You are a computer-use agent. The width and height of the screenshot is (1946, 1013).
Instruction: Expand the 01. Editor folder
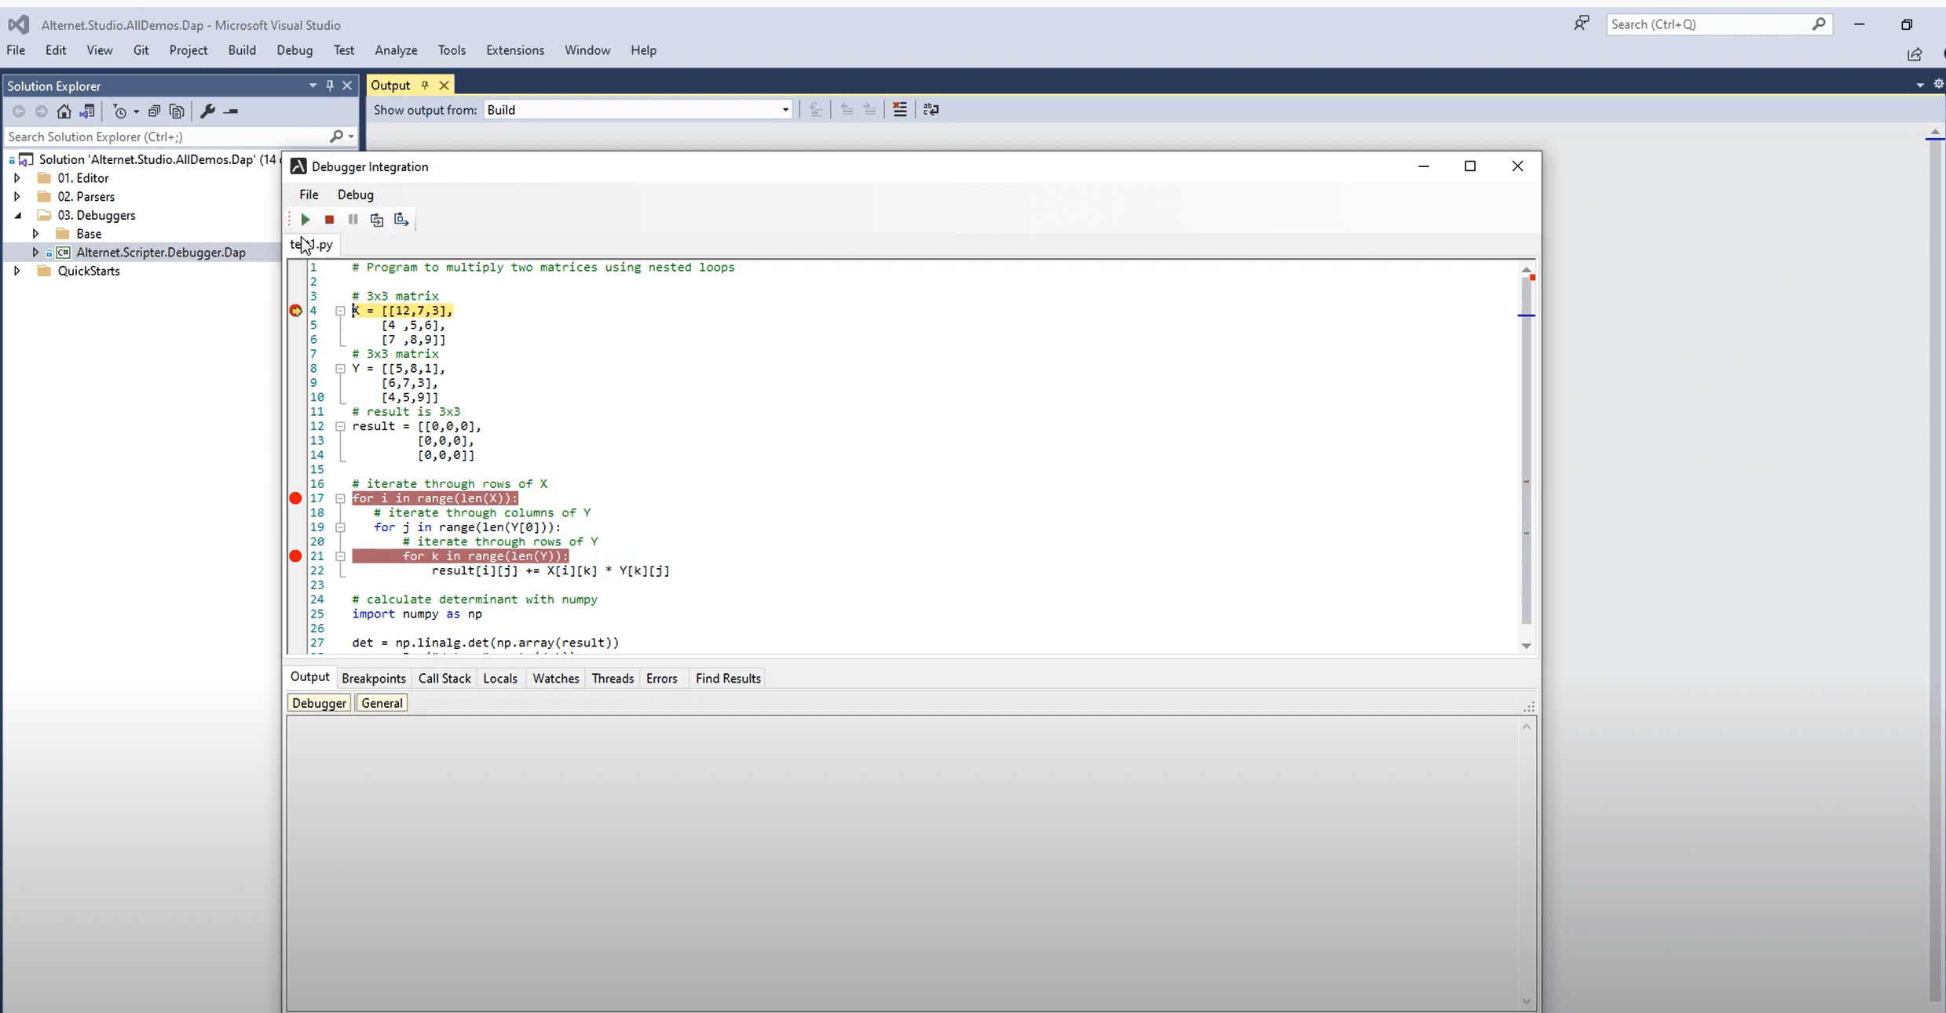click(x=16, y=178)
